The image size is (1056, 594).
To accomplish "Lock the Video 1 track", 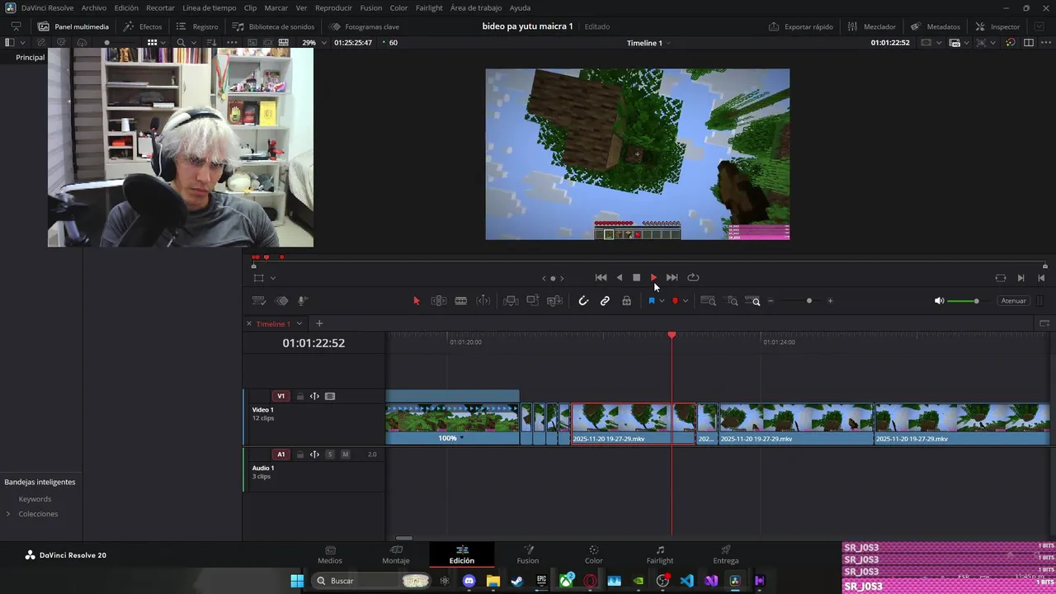I will coord(300,396).
